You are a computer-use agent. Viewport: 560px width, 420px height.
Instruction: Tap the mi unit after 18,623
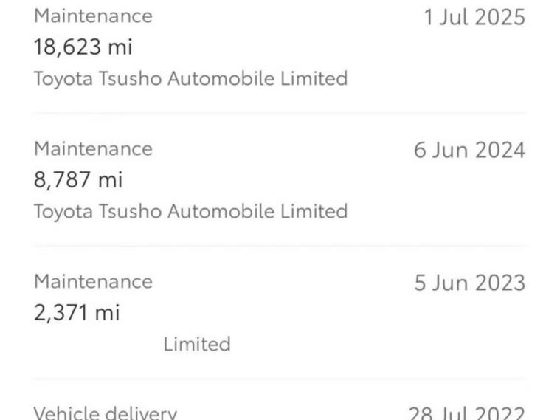tap(120, 47)
